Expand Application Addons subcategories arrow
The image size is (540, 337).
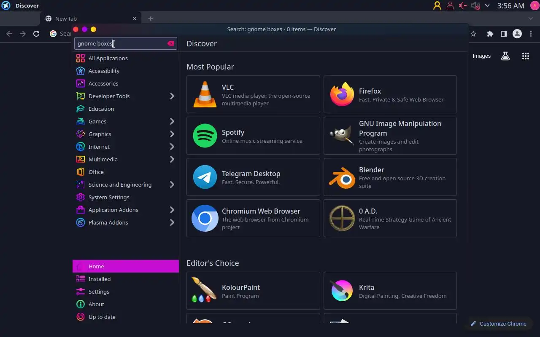click(x=172, y=210)
